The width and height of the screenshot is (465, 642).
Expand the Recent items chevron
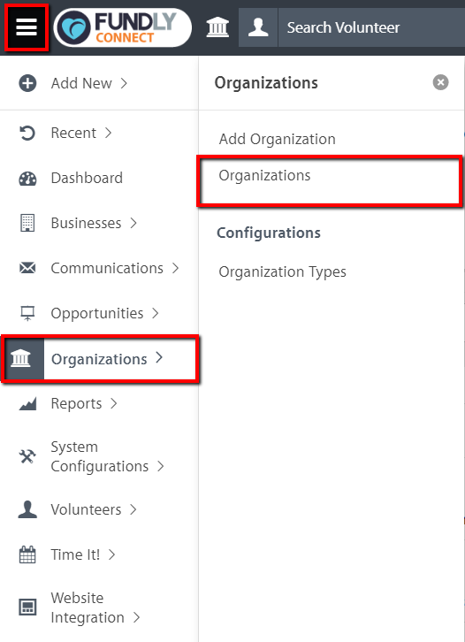108,133
